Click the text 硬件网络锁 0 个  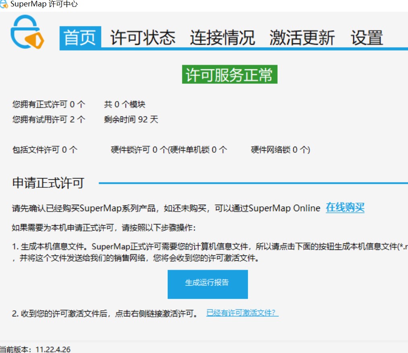coord(280,150)
